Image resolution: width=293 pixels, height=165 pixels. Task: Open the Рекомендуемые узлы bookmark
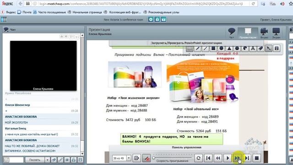tap(162, 12)
